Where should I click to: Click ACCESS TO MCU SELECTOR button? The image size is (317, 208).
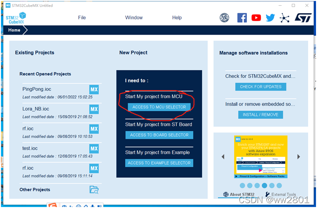pyautogui.click(x=159, y=107)
